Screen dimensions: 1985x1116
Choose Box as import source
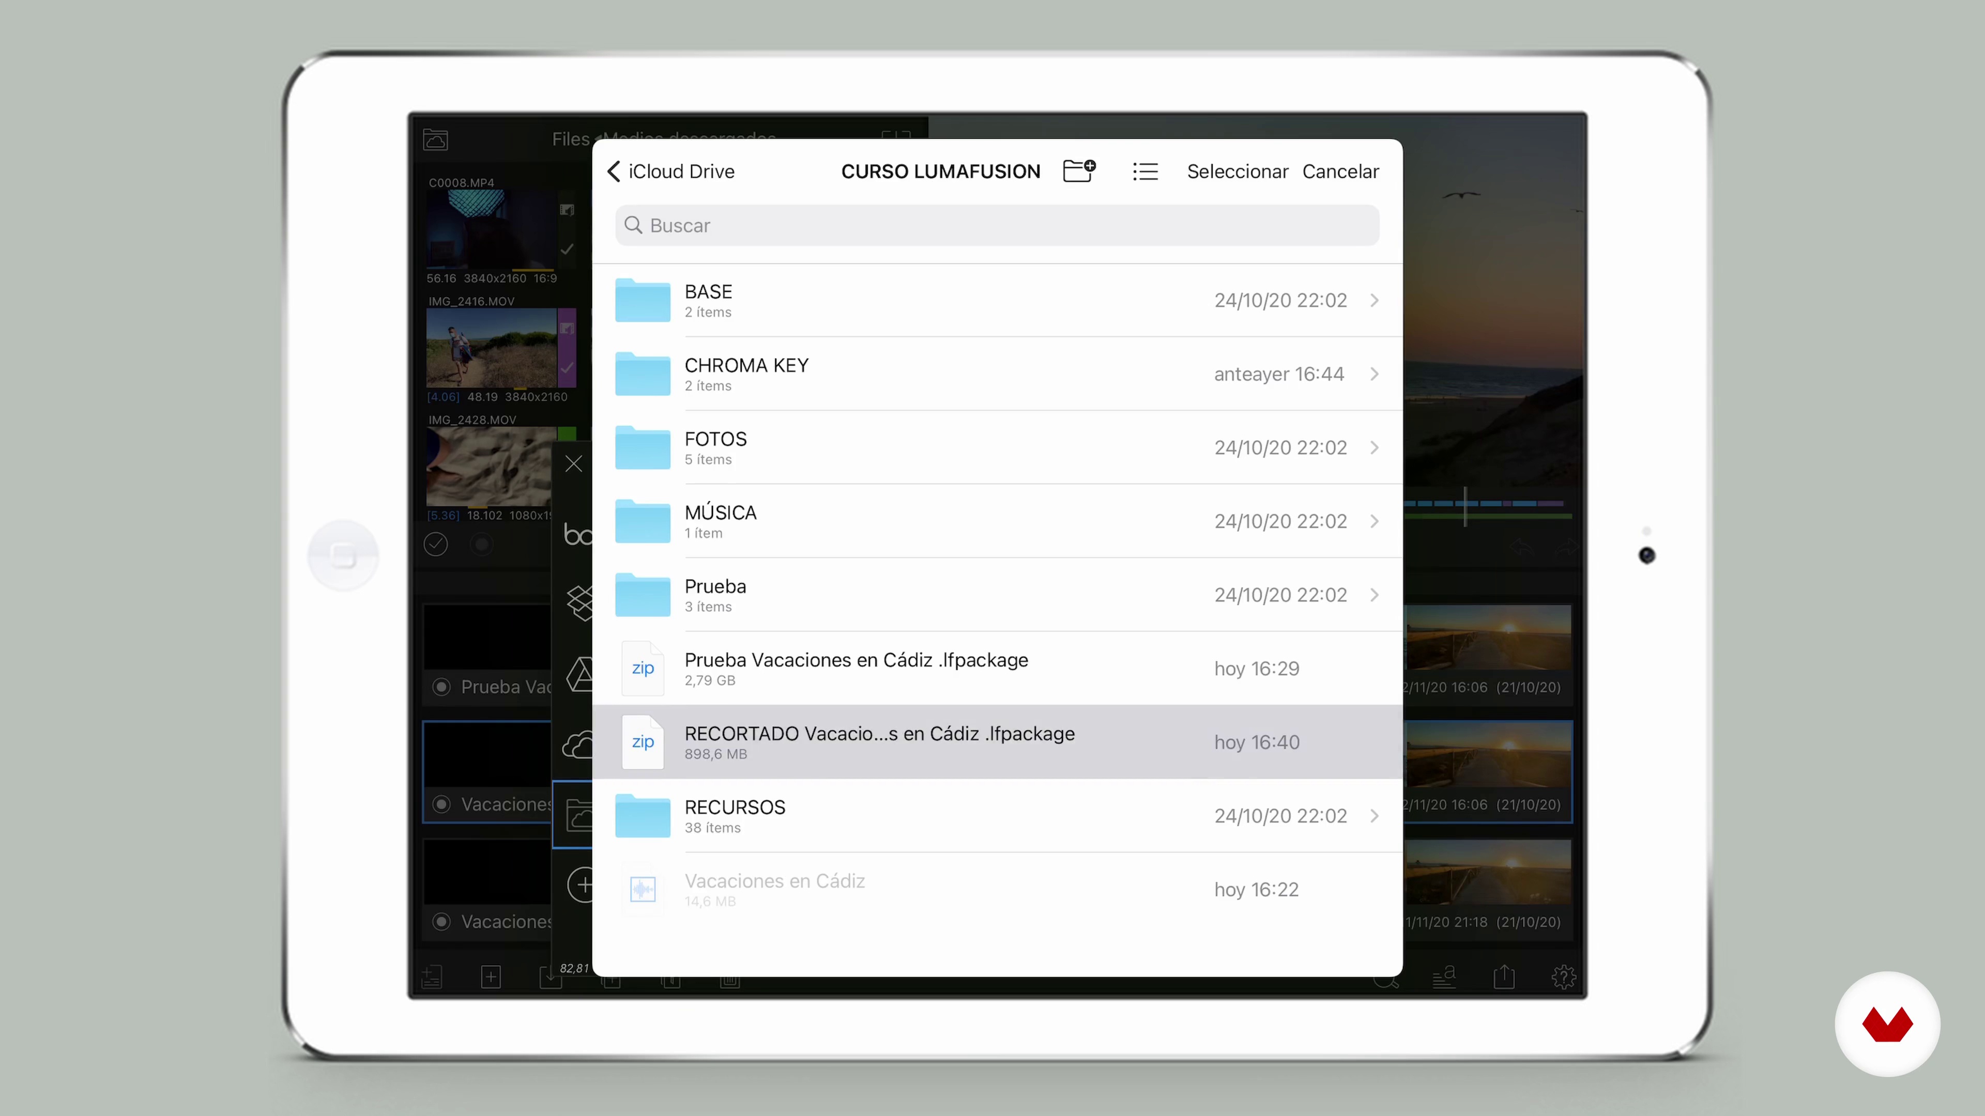point(577,534)
